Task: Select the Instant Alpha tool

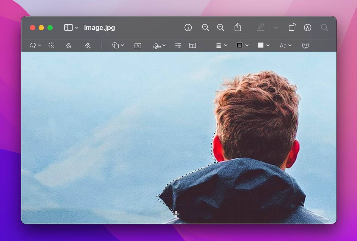Action: [x=51, y=45]
